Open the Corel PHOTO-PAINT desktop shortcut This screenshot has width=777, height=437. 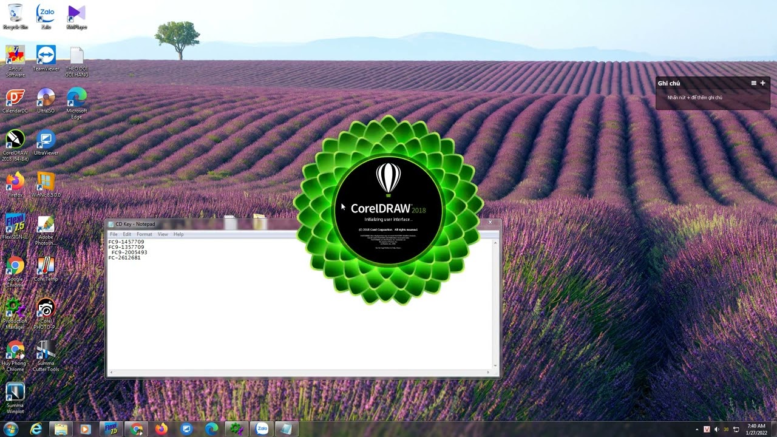[46, 313]
